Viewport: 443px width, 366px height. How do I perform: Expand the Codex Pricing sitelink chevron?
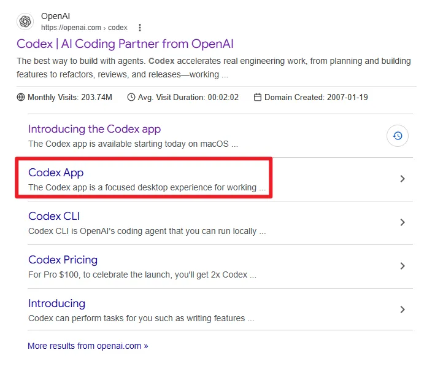403,266
